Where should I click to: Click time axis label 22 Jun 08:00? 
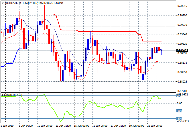coord(155,126)
